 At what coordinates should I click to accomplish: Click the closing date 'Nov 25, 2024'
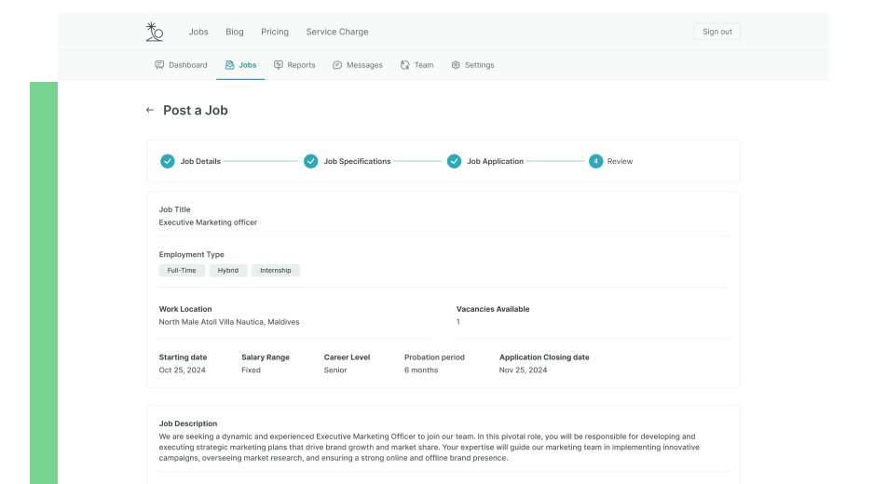click(x=524, y=370)
